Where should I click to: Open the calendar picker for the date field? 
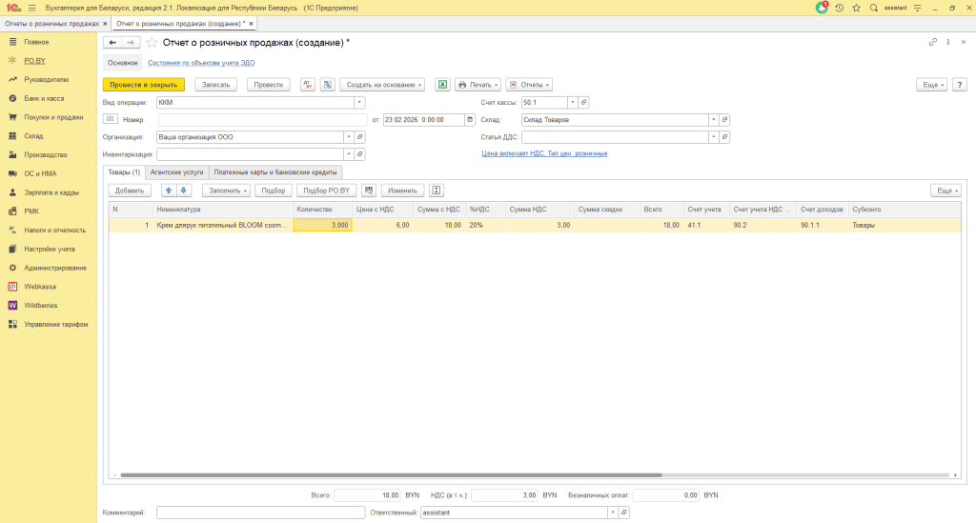[469, 120]
